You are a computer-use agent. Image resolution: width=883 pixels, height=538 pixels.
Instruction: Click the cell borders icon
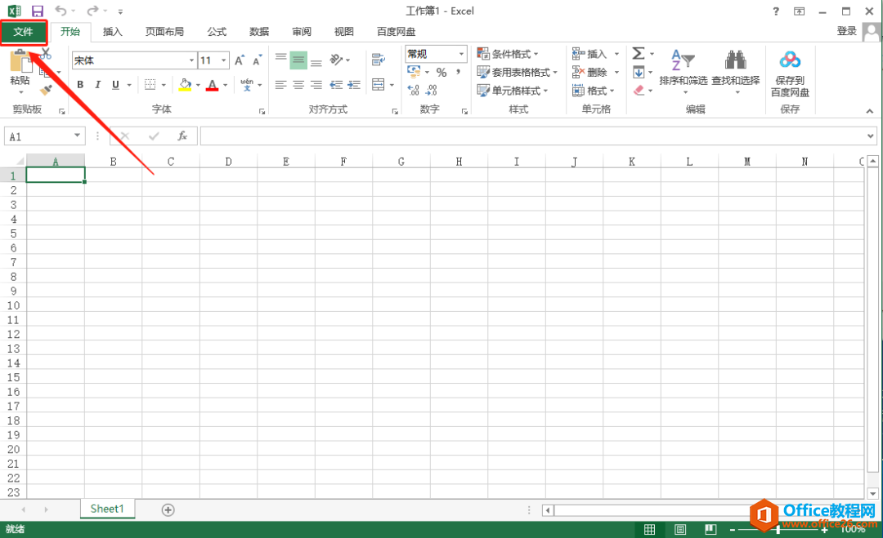[150, 85]
